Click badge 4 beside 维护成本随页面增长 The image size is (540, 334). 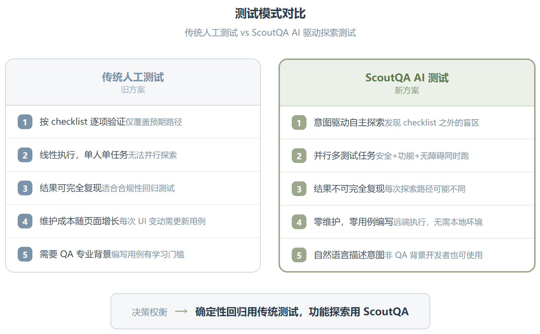[25, 221]
